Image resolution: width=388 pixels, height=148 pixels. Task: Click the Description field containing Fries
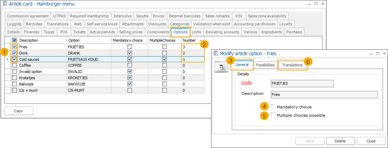[324, 94]
